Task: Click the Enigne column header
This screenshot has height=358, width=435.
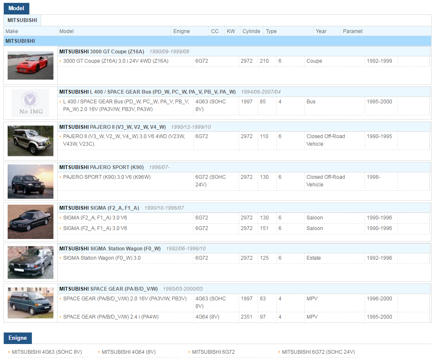Action: point(181,31)
